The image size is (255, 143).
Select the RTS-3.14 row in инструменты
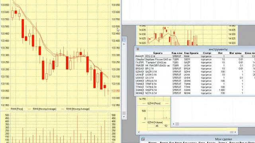tap(195, 56)
